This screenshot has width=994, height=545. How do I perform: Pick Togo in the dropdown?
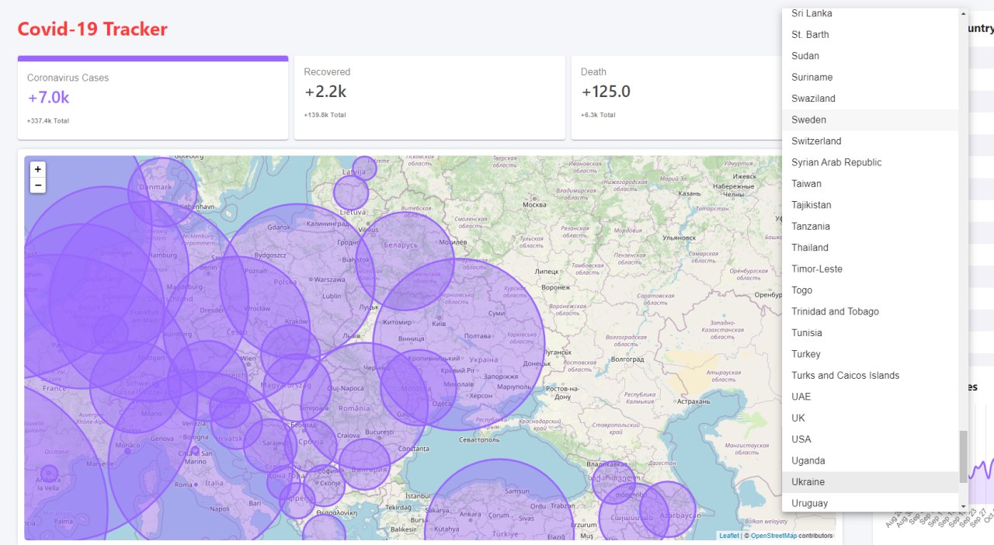(x=870, y=290)
